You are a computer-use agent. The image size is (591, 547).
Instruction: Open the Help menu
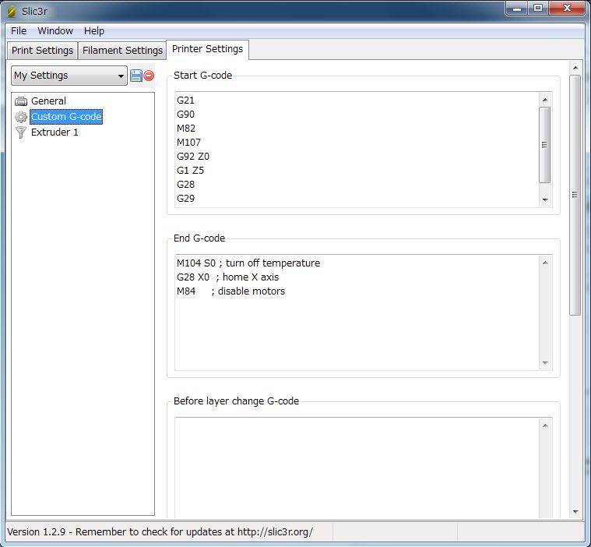point(94,31)
